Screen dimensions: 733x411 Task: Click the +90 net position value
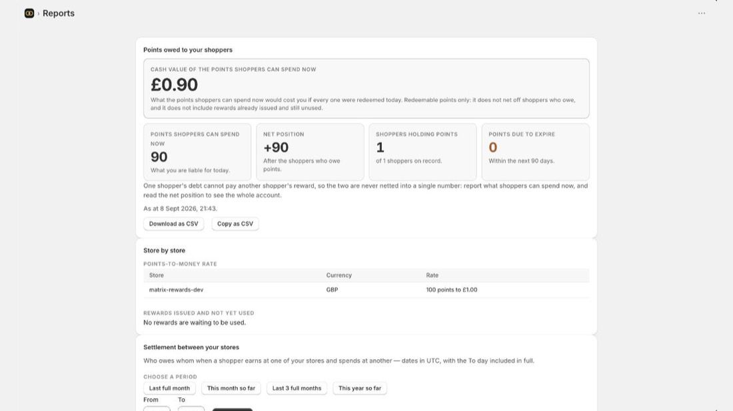coord(276,148)
